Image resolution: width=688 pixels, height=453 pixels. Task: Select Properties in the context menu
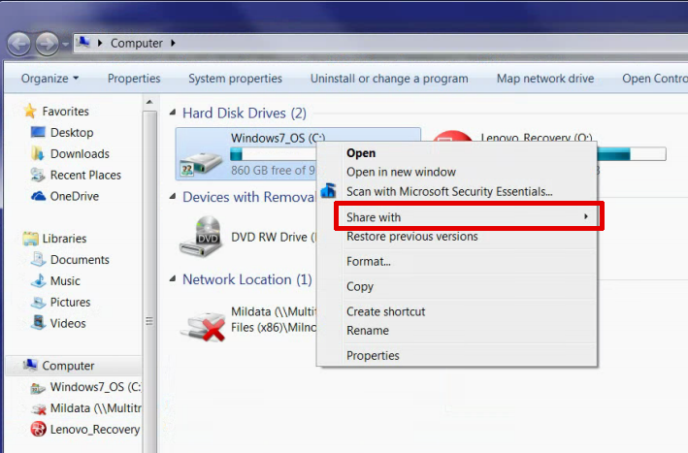click(x=373, y=355)
